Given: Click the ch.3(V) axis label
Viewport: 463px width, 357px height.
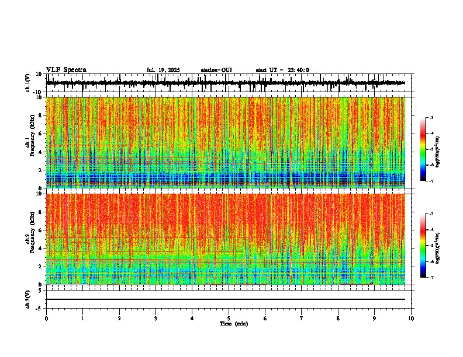Looking at the screenshot, I should pyautogui.click(x=27, y=299).
